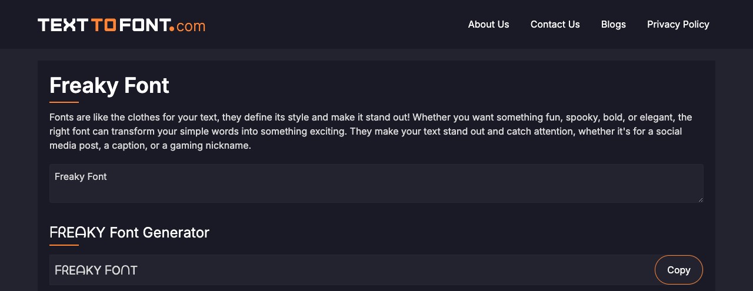Click the textarea resize handle corner

[x=700, y=199]
